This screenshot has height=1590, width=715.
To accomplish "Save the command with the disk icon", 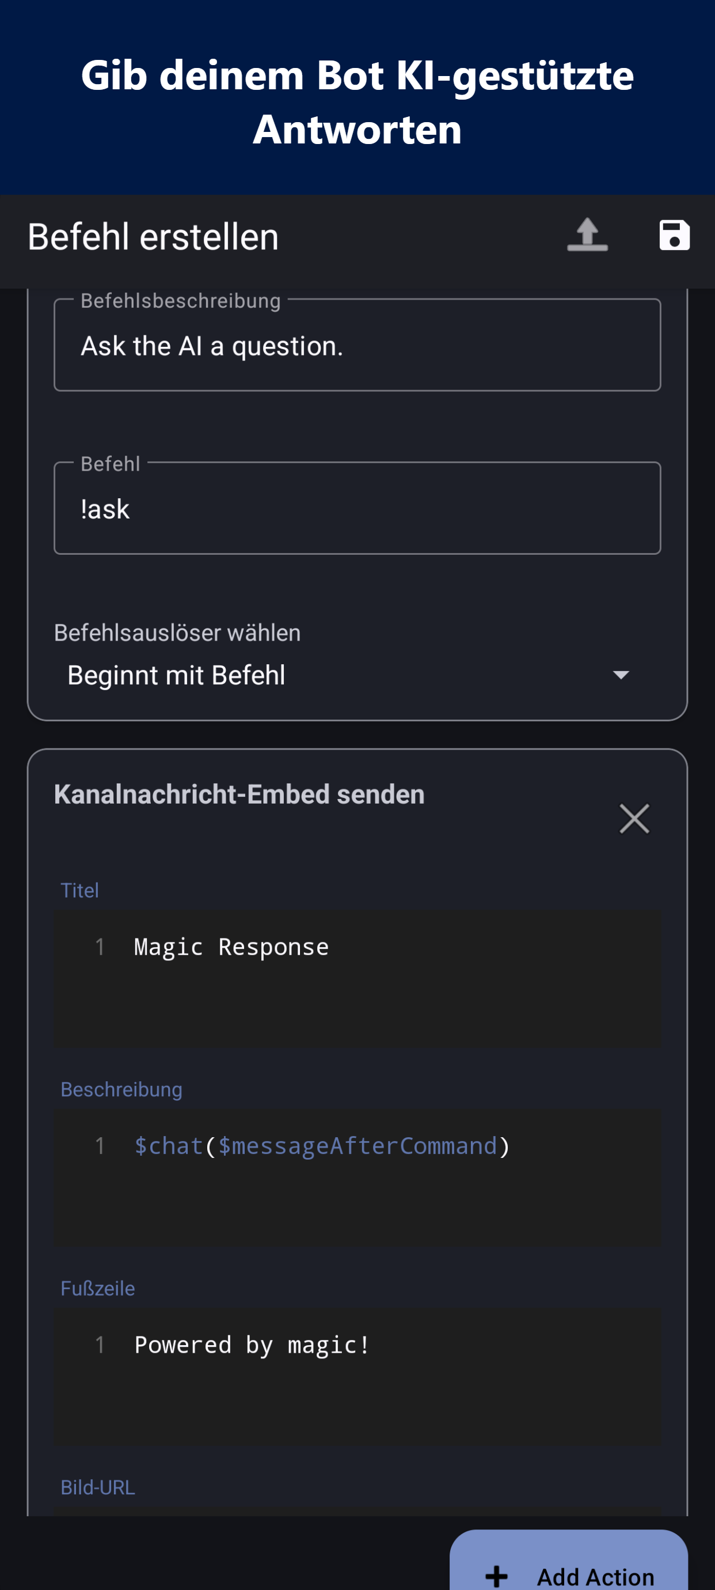I will (674, 235).
